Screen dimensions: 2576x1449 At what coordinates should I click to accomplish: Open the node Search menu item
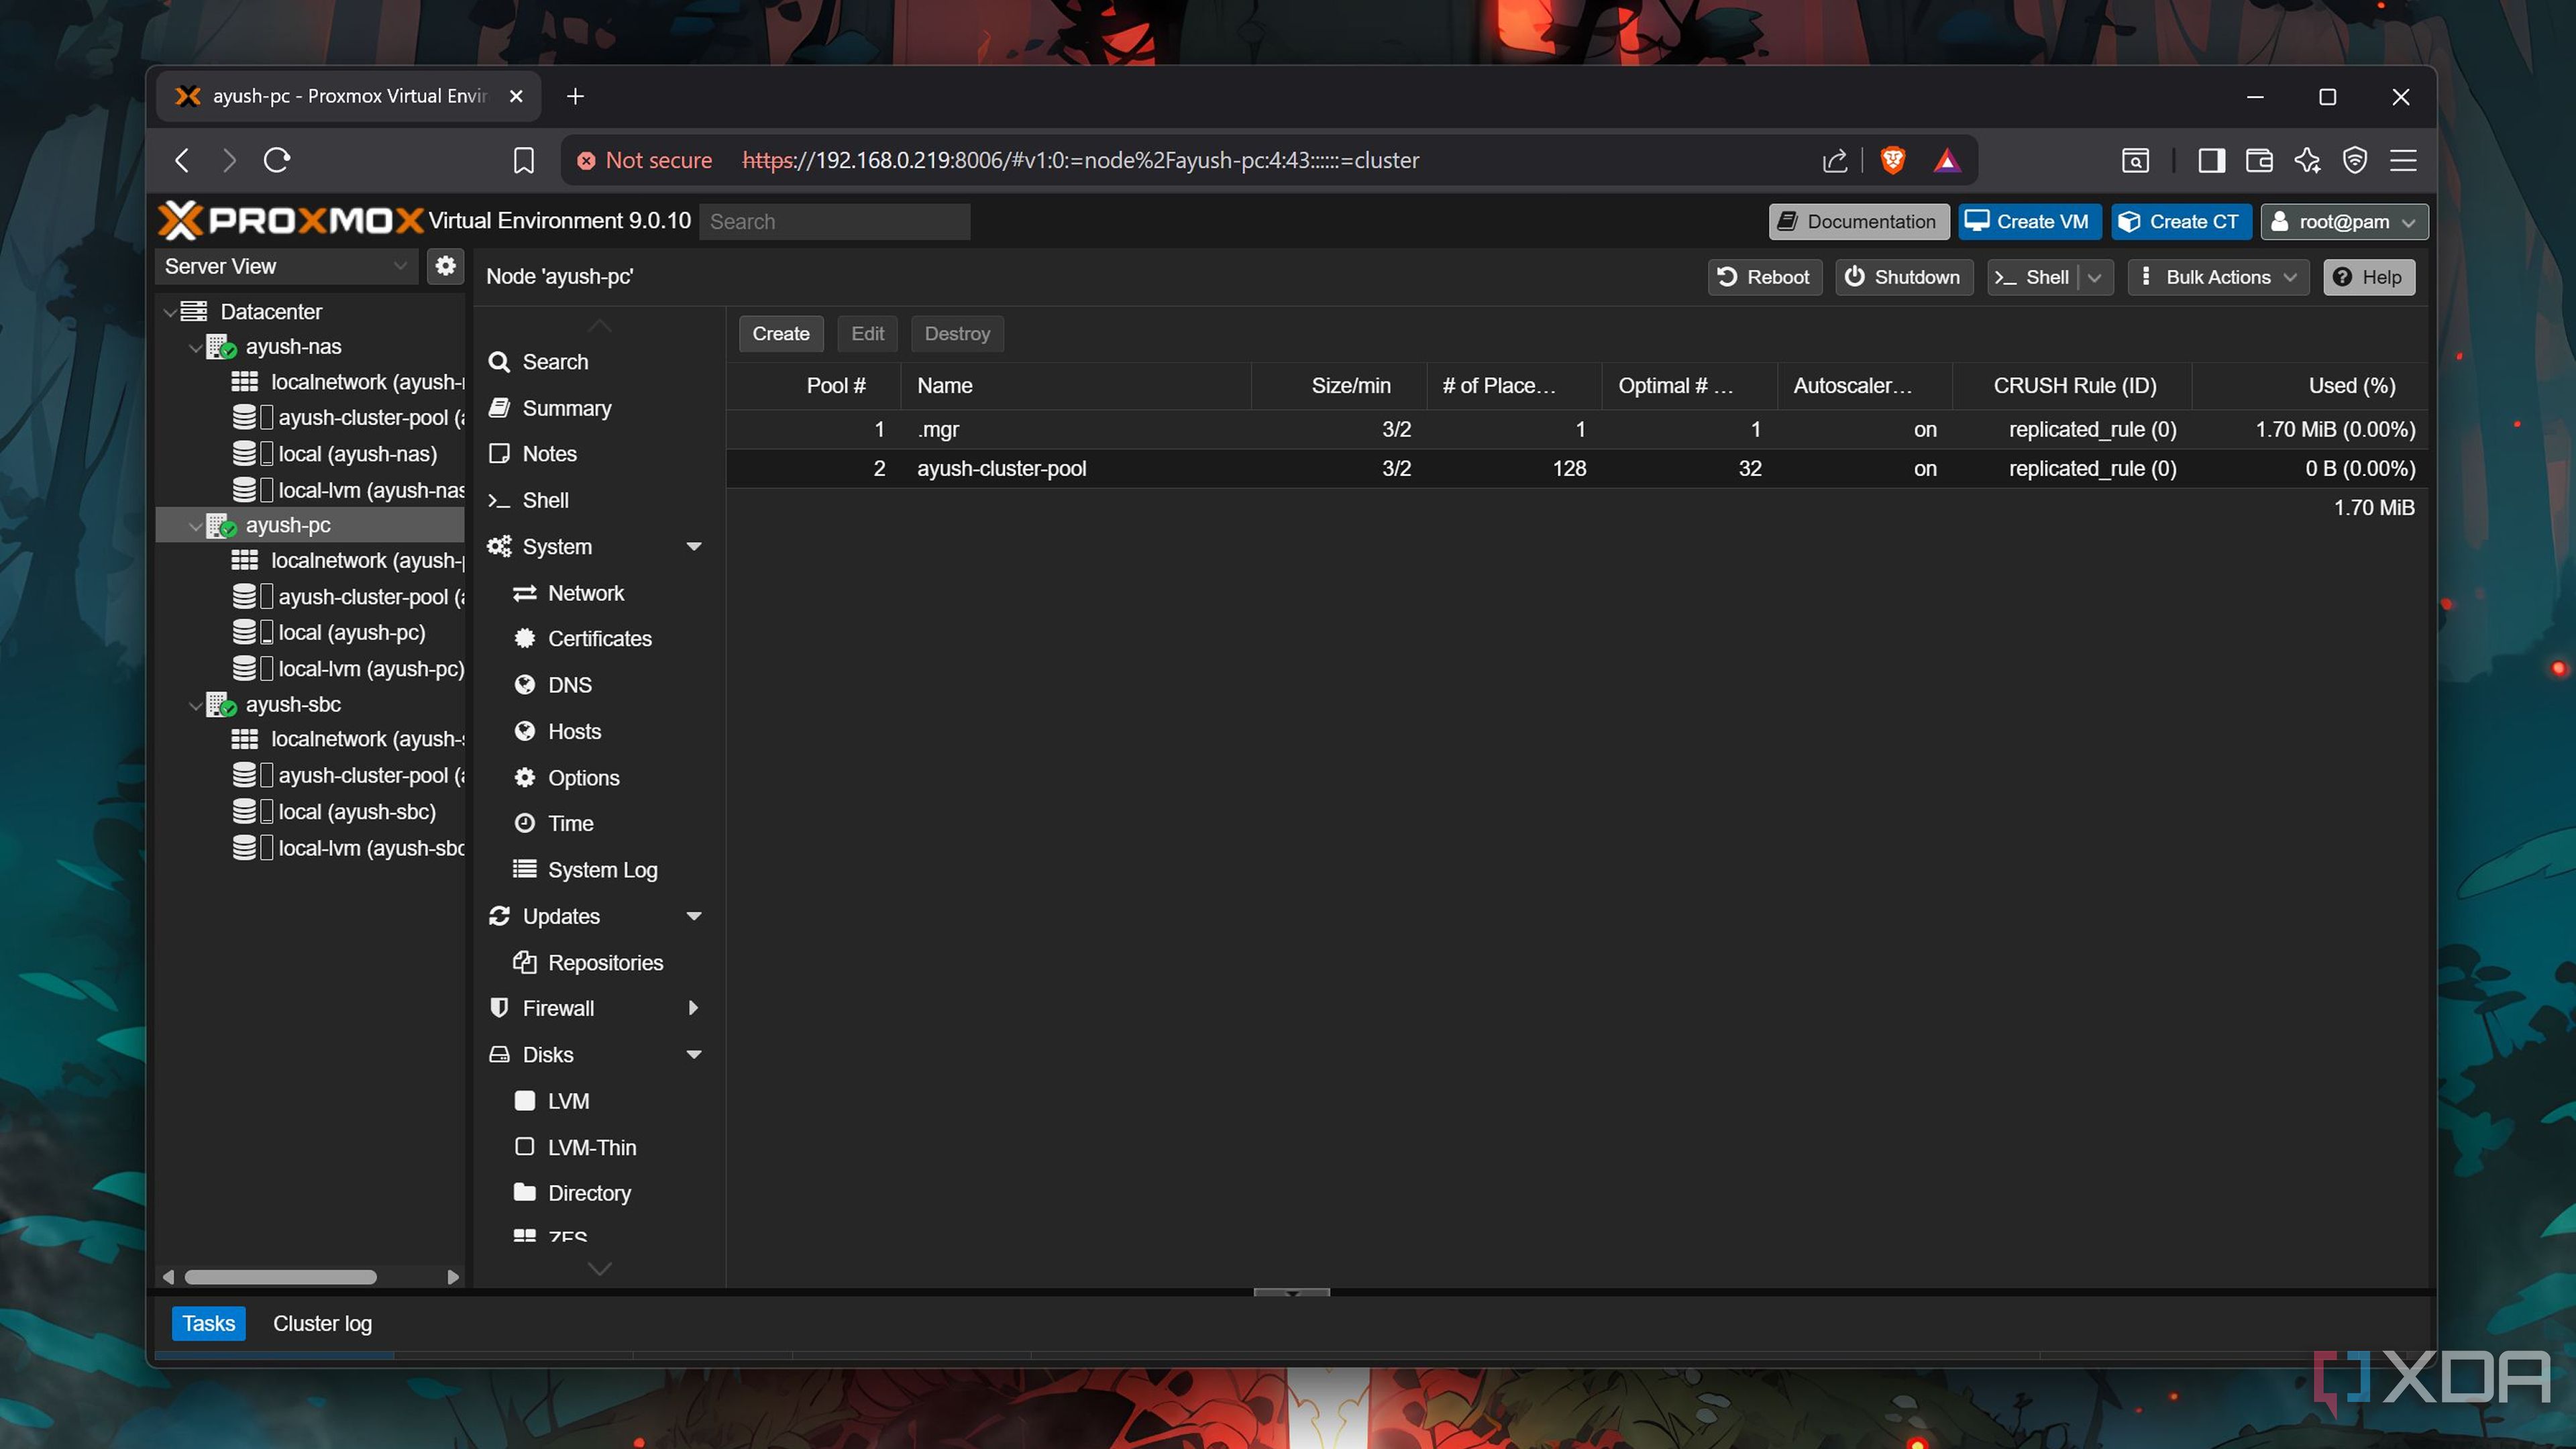tap(555, 362)
